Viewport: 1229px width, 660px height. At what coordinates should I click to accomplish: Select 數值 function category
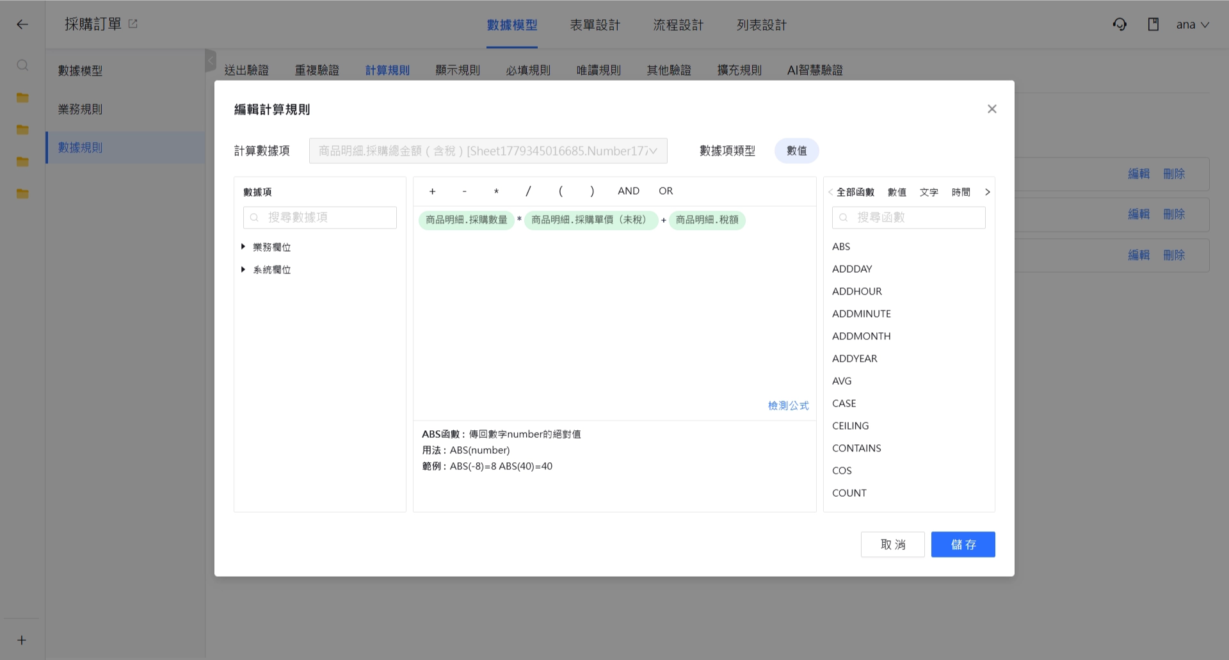pyautogui.click(x=897, y=192)
